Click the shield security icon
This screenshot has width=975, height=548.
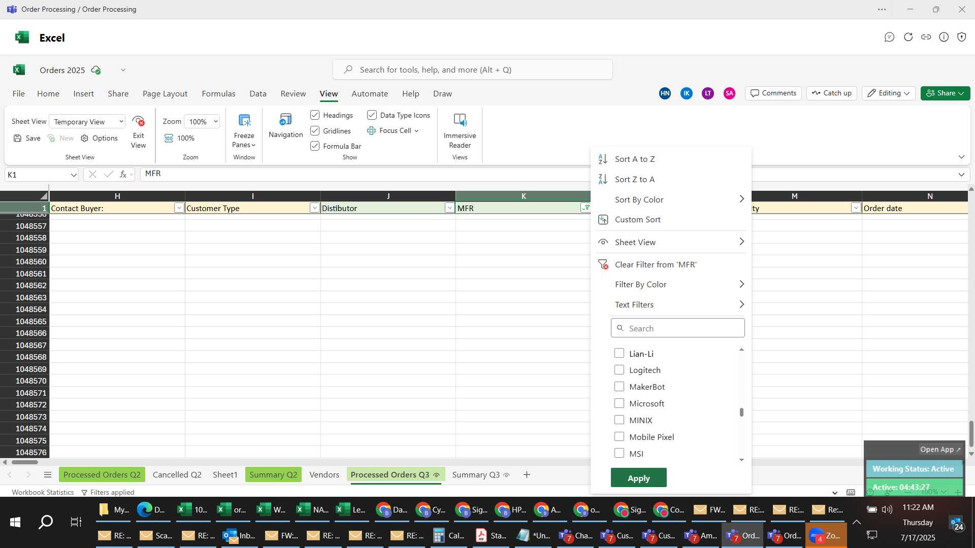coord(961,37)
